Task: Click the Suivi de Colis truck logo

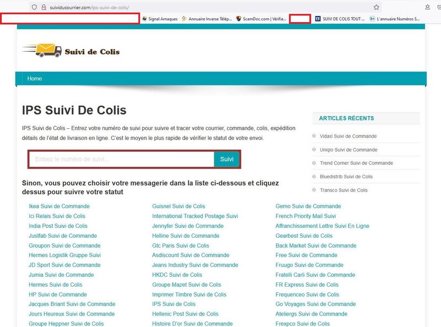Action: click(71, 51)
